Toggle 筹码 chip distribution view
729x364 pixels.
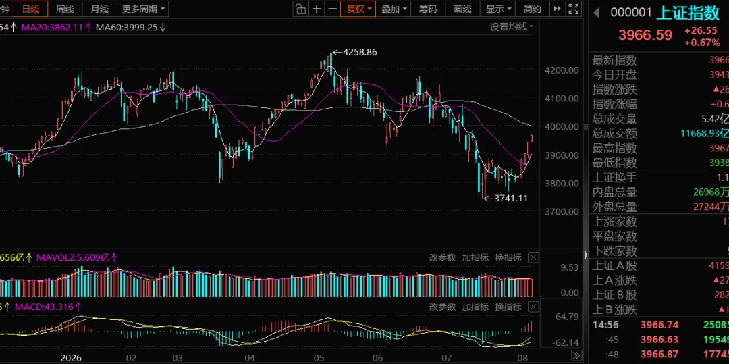[427, 9]
